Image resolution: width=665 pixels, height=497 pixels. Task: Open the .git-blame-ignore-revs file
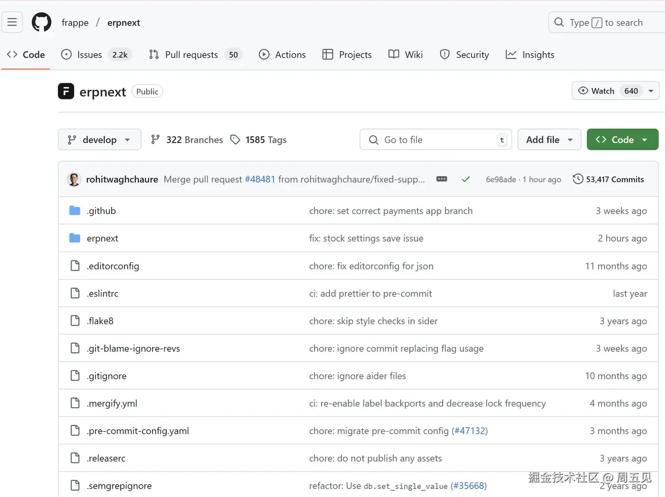[133, 348]
